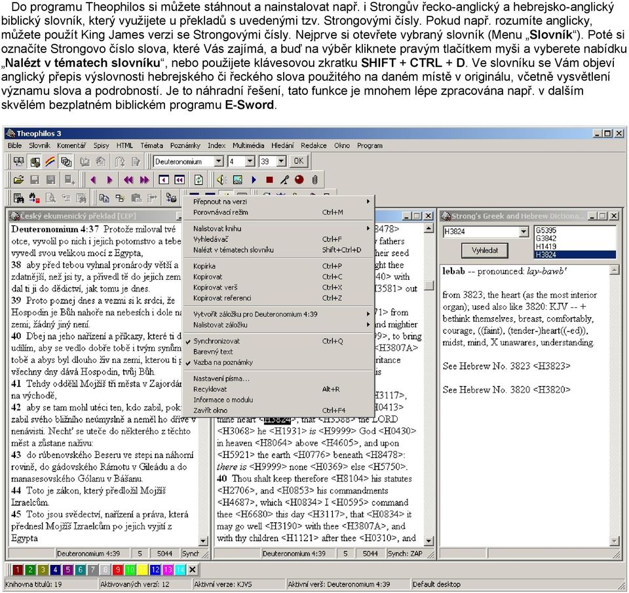Choose Nalézt v tématech slovníku
Viewport: 629px width, 593px height.
point(278,250)
